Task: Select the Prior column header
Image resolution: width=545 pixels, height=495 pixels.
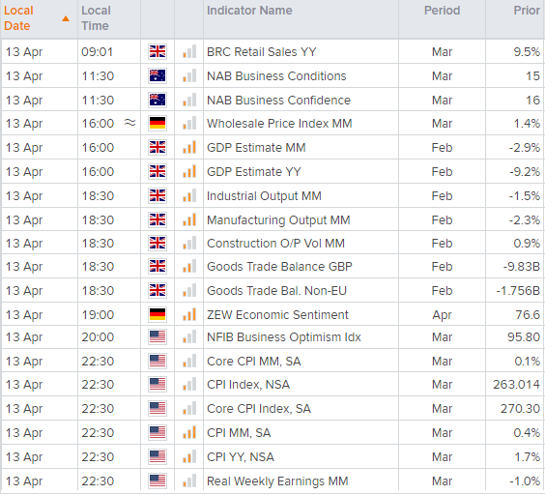Action: click(527, 11)
